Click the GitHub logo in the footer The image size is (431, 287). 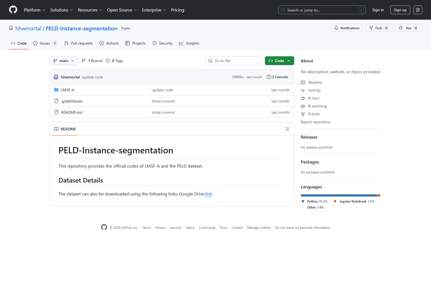(104, 227)
